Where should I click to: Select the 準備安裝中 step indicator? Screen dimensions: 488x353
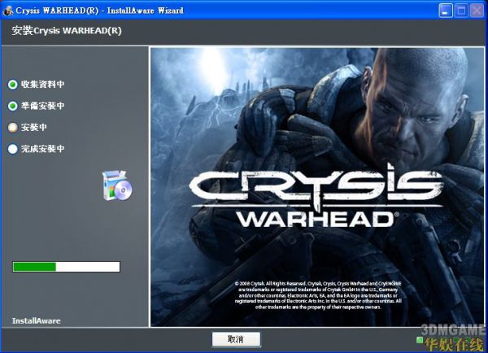(12, 106)
